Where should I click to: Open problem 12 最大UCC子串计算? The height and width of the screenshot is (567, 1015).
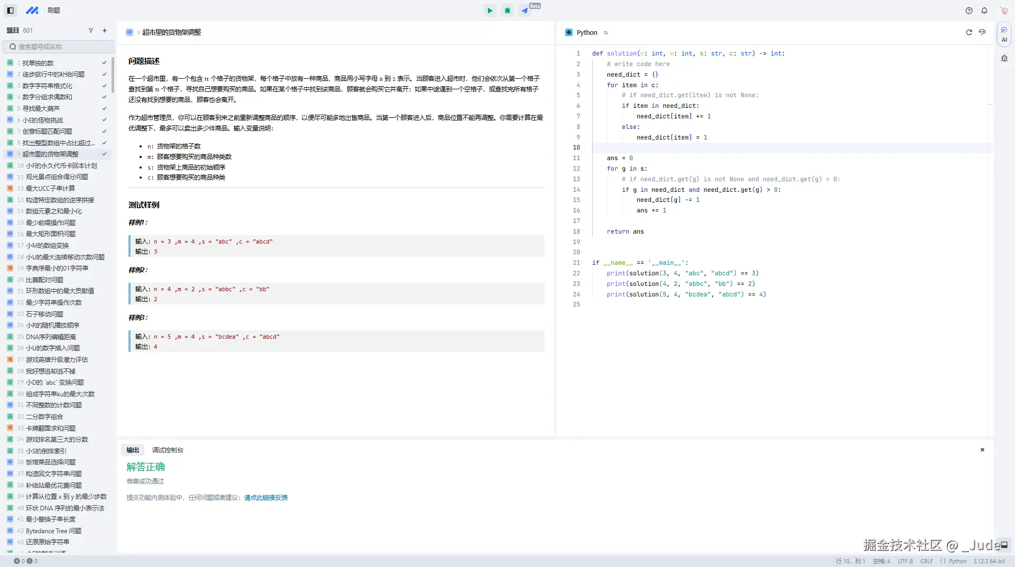57,189
